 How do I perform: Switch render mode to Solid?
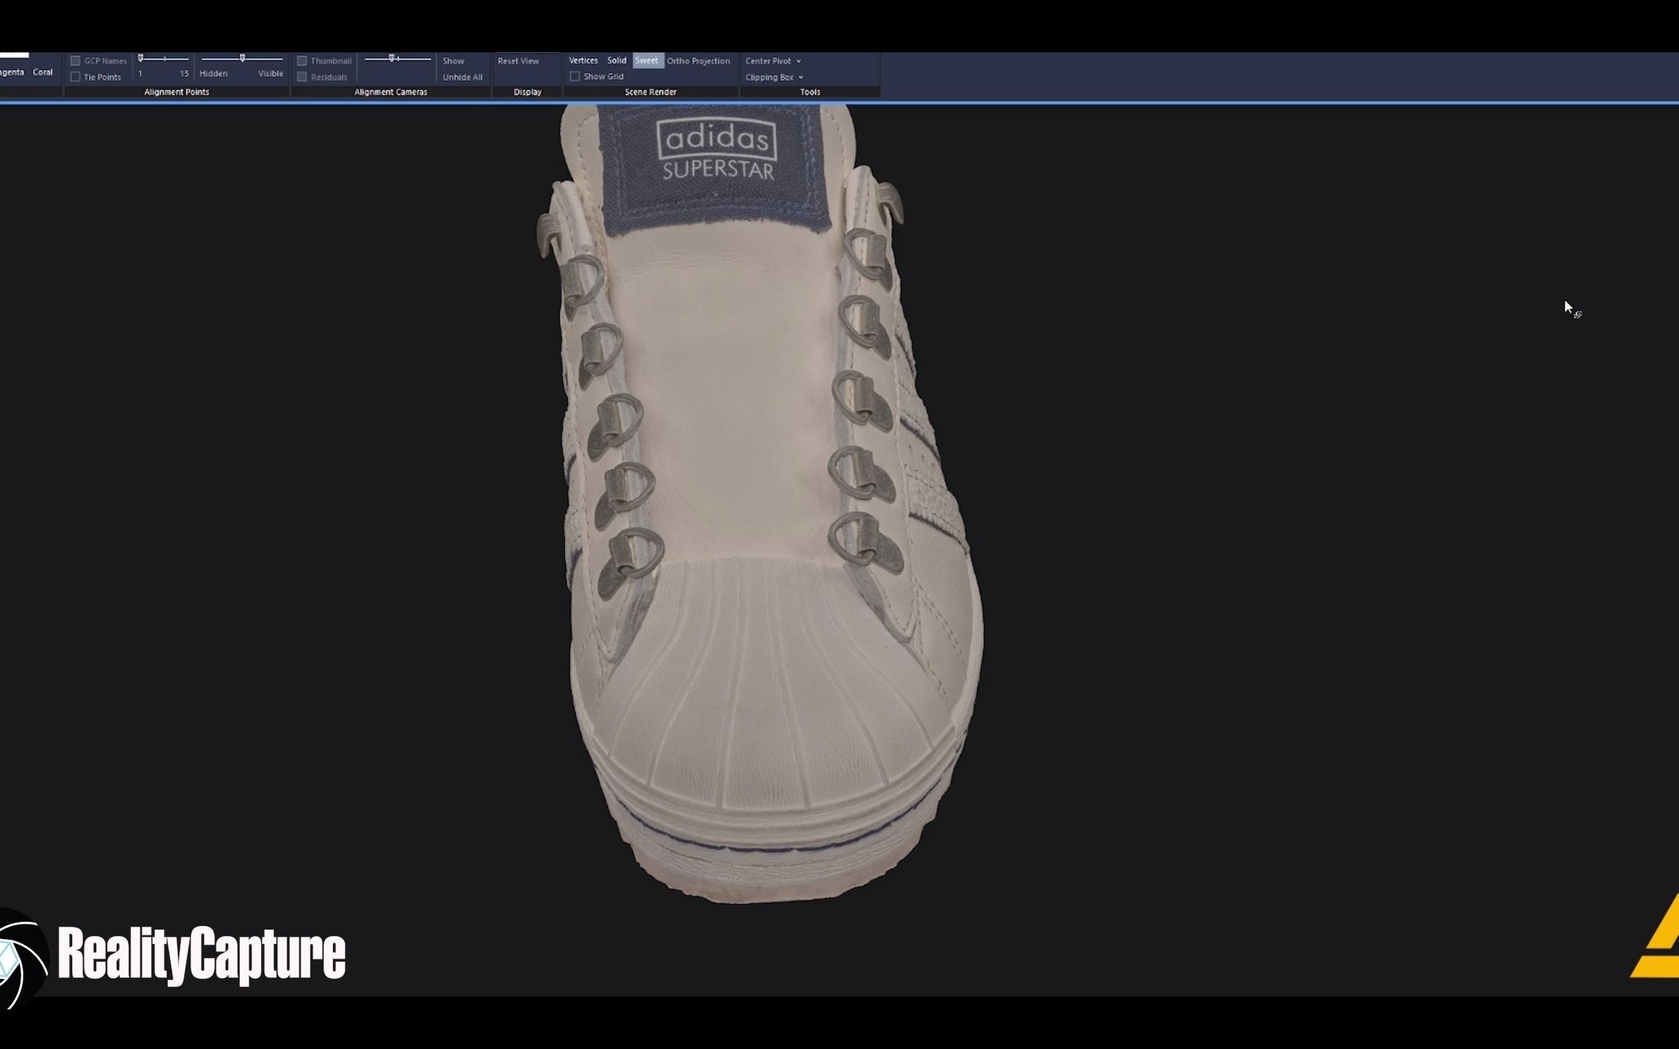click(617, 60)
